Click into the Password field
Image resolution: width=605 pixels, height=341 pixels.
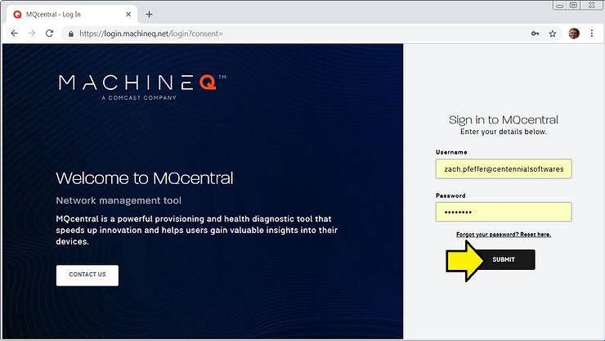coord(504,212)
